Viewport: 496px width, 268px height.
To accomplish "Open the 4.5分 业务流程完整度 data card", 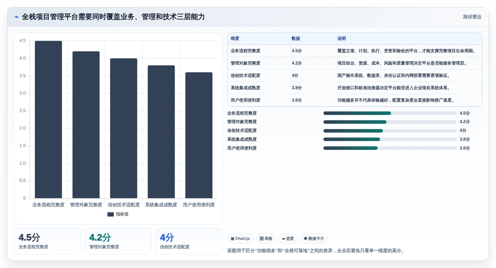I will (x=47, y=241).
